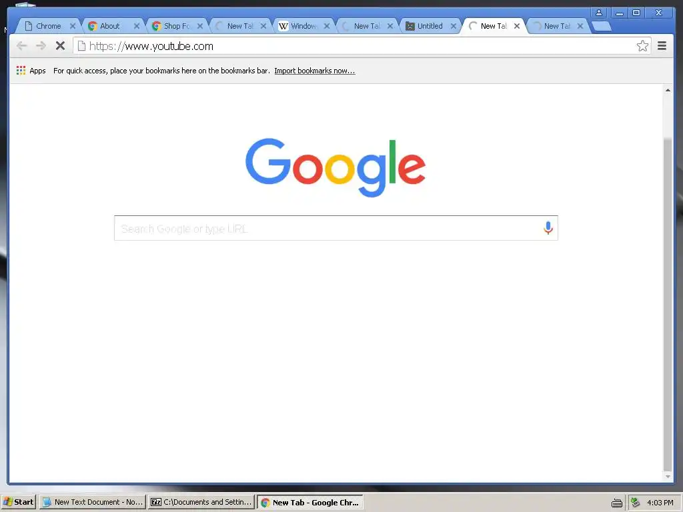This screenshot has height=512, width=683.
Task: Close the Windows Wikipedia tab
Action: click(327, 26)
